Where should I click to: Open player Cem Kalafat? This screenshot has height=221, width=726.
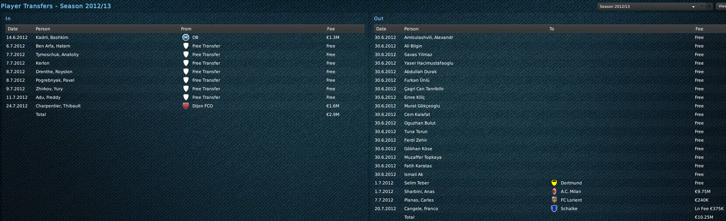pyautogui.click(x=417, y=114)
